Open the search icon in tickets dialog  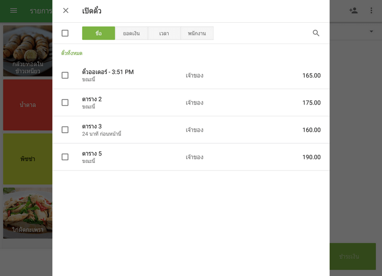pyautogui.click(x=316, y=33)
